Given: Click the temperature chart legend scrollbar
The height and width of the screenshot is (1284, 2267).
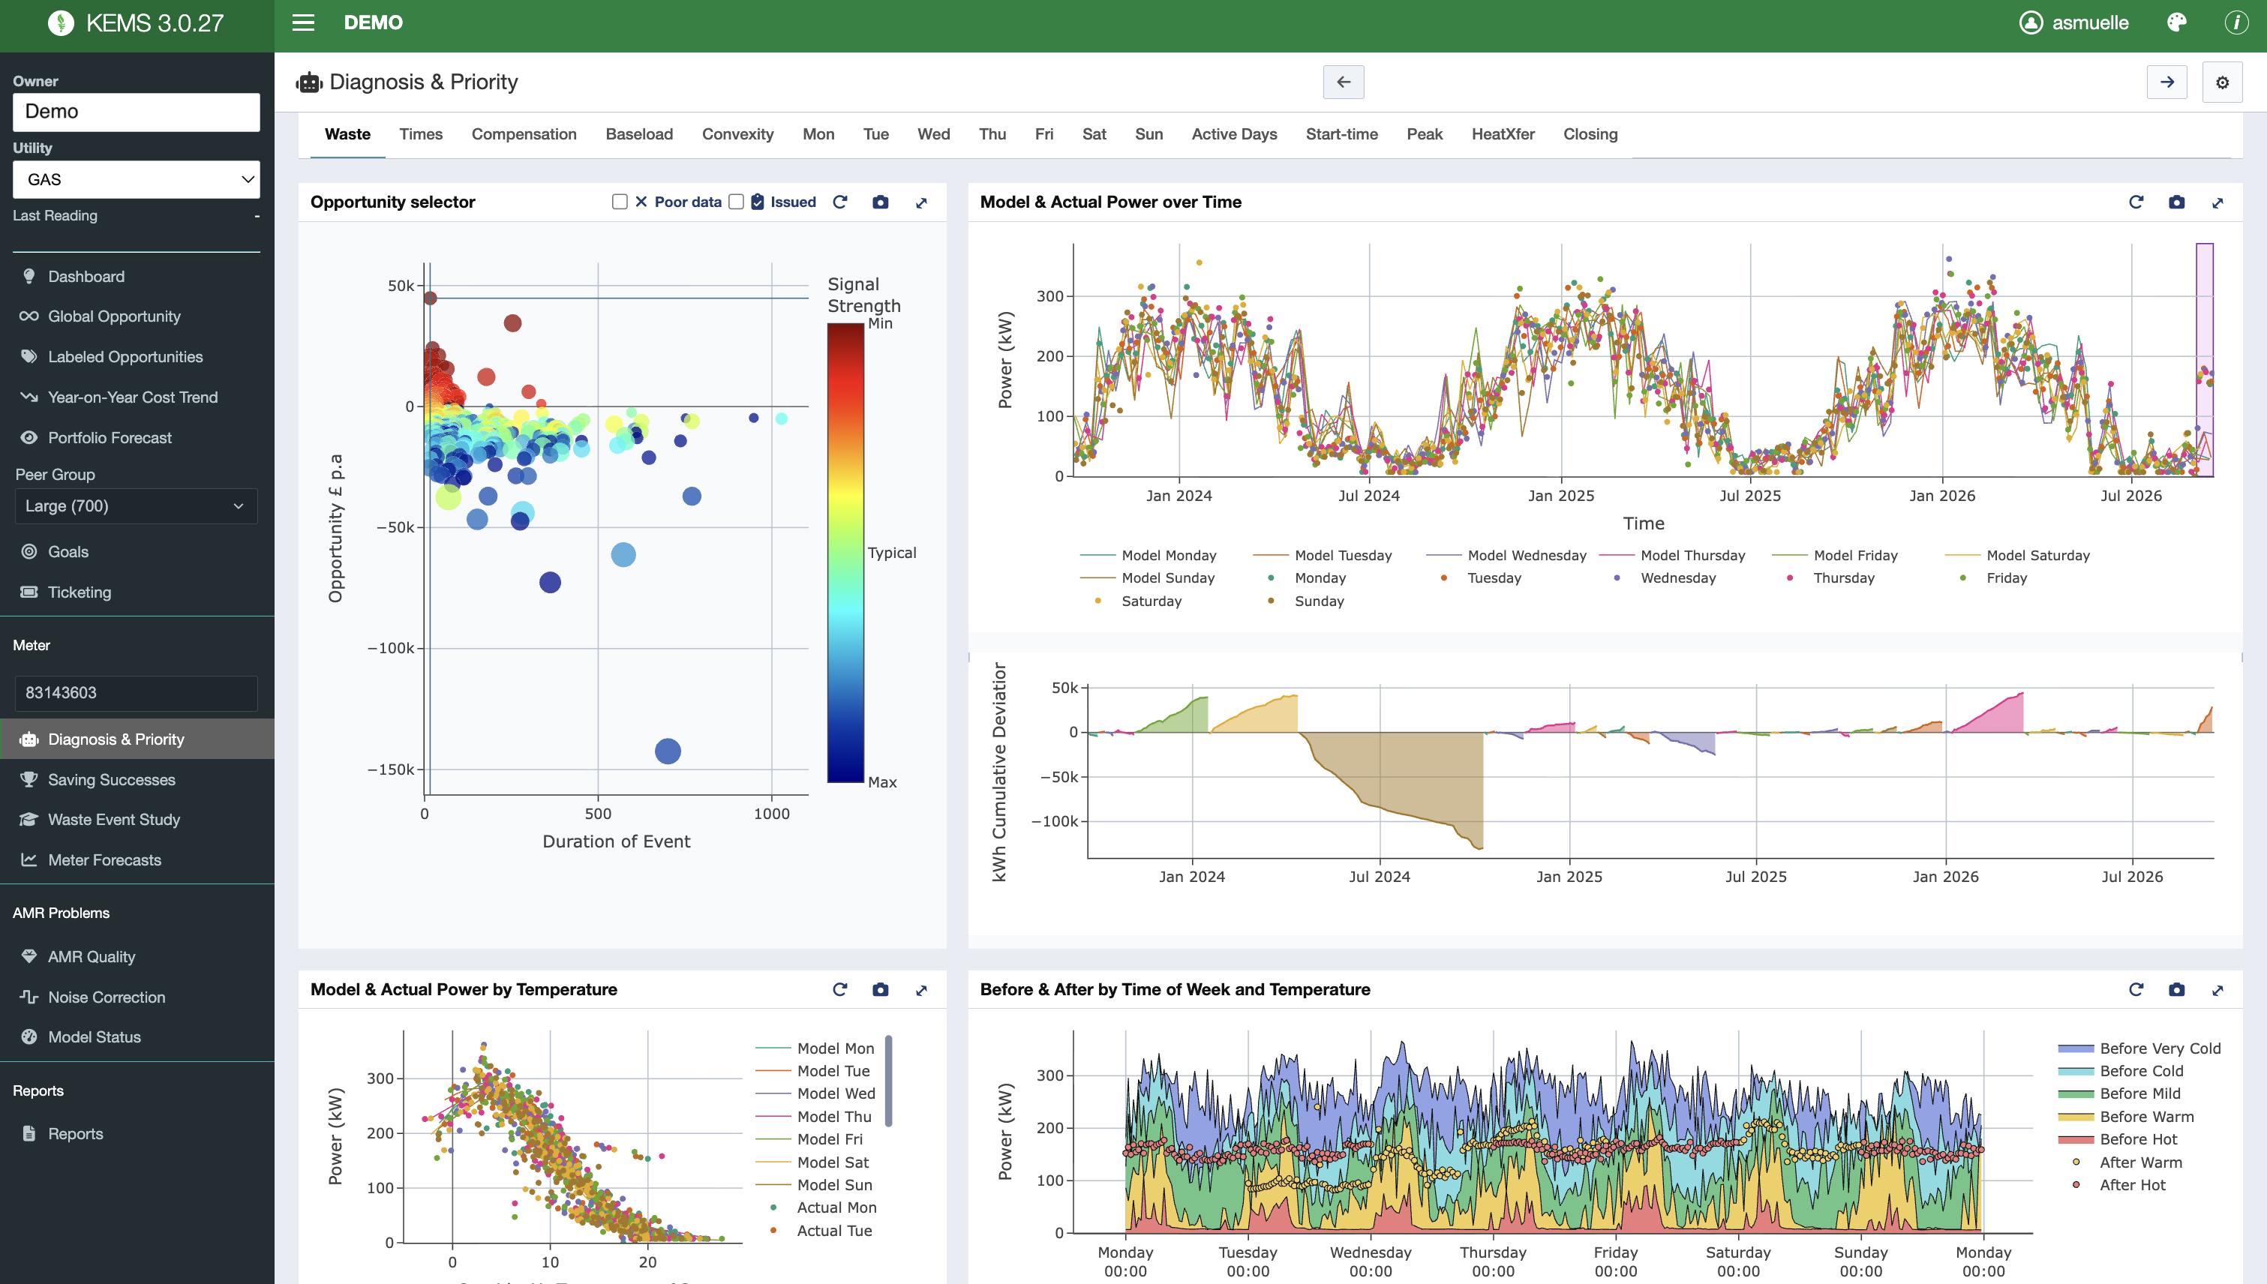Looking at the screenshot, I should click(888, 1081).
